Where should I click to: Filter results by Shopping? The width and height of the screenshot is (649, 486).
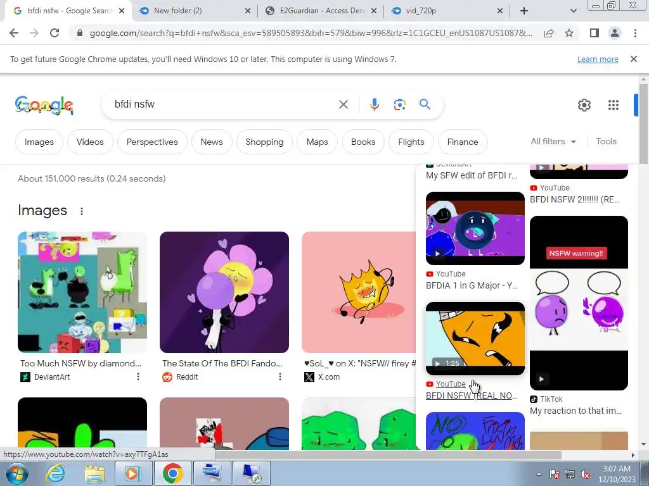(x=264, y=142)
